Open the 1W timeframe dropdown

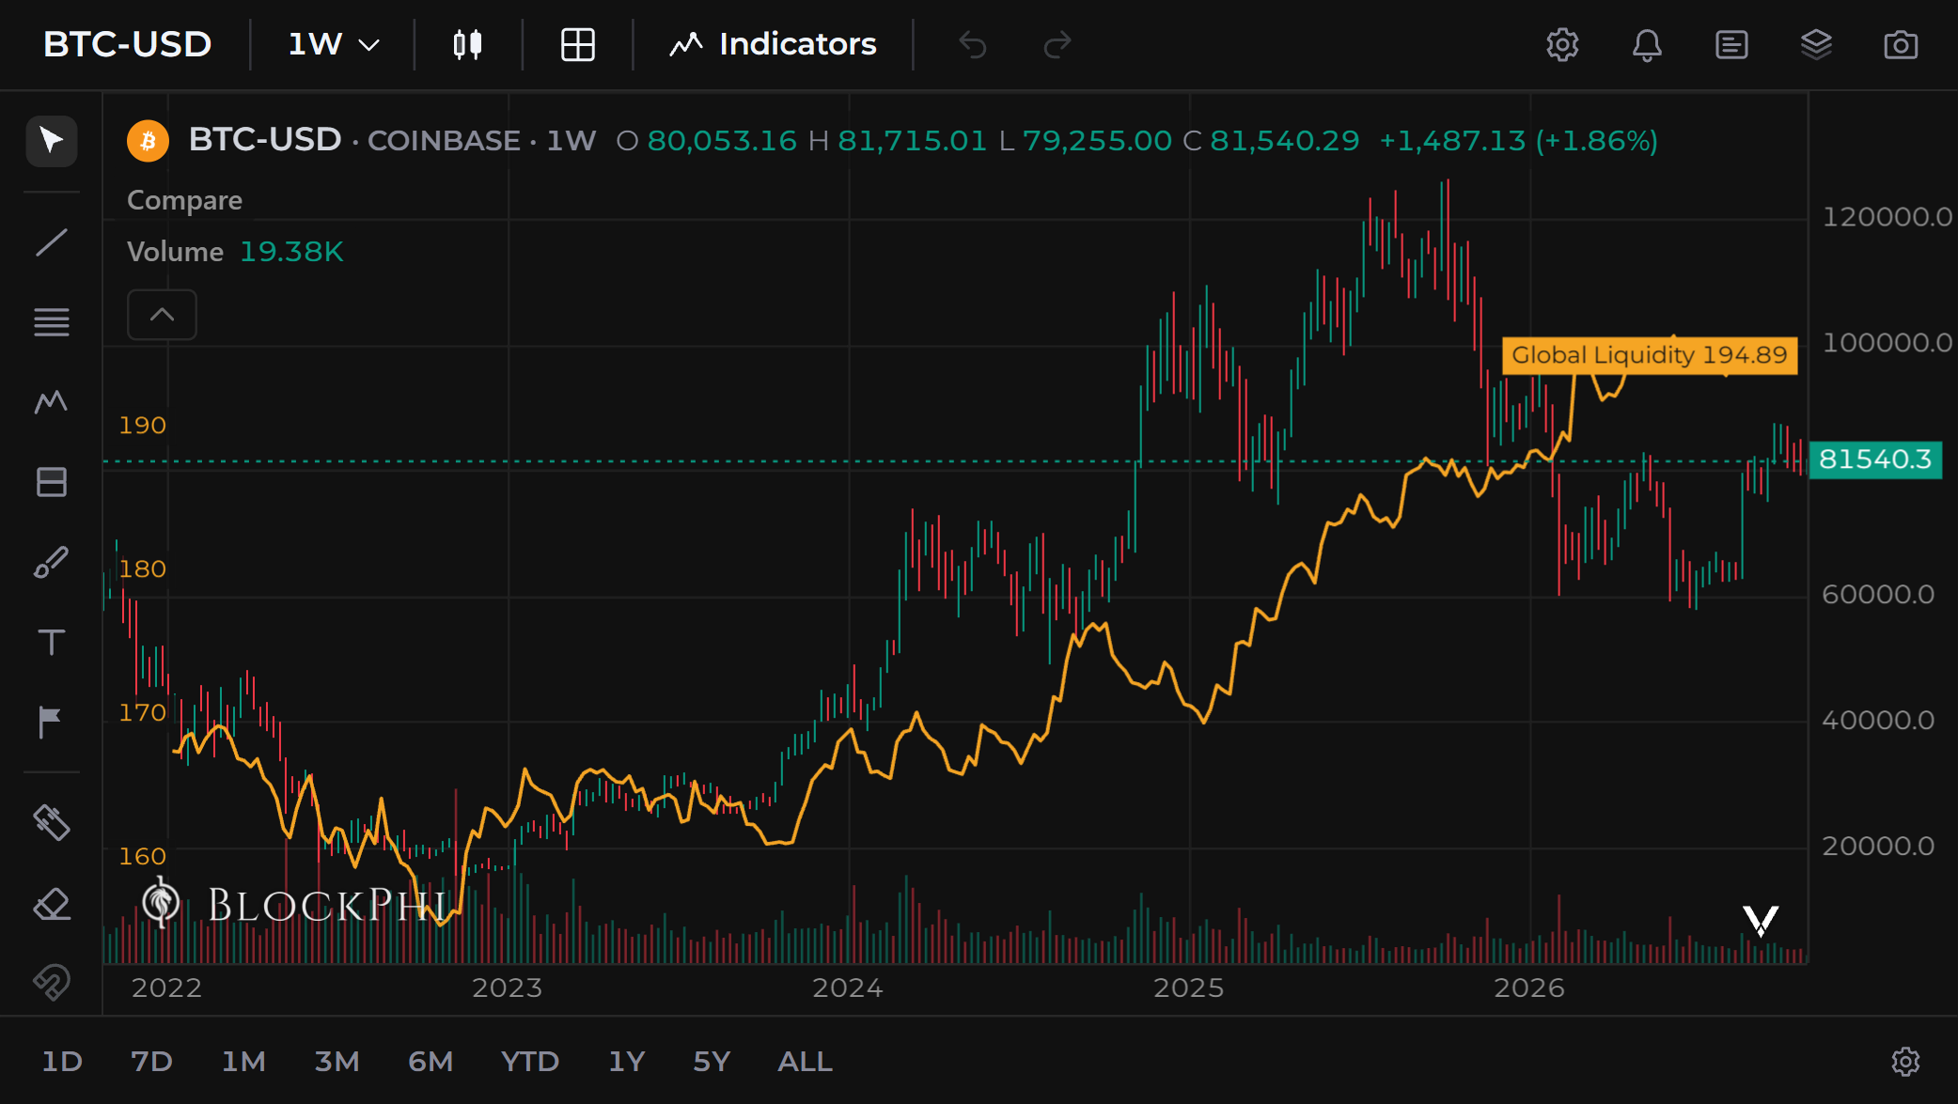coord(334,44)
